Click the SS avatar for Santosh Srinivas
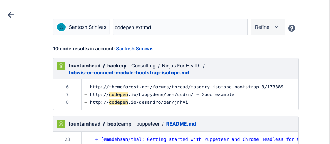The image size is (330, 144). pyautogui.click(x=61, y=27)
